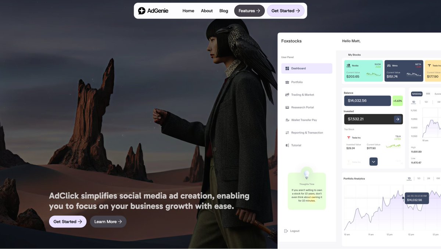Select the Wallet Transfer Pay icon

click(x=288, y=120)
